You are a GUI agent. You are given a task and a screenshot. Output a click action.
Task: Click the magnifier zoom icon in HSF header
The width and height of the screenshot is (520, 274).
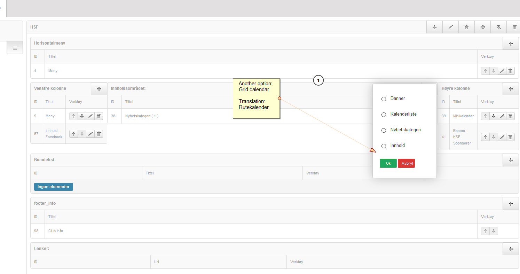click(498, 27)
